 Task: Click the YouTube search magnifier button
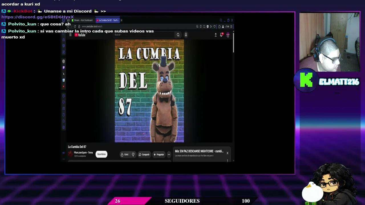(x=178, y=35)
